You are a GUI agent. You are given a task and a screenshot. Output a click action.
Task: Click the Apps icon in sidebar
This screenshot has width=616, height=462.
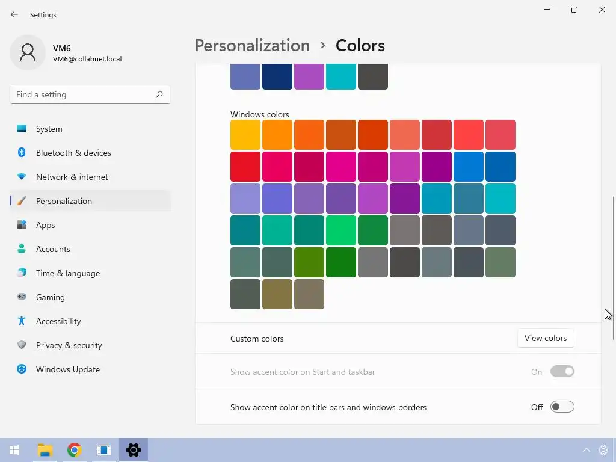pyautogui.click(x=22, y=225)
